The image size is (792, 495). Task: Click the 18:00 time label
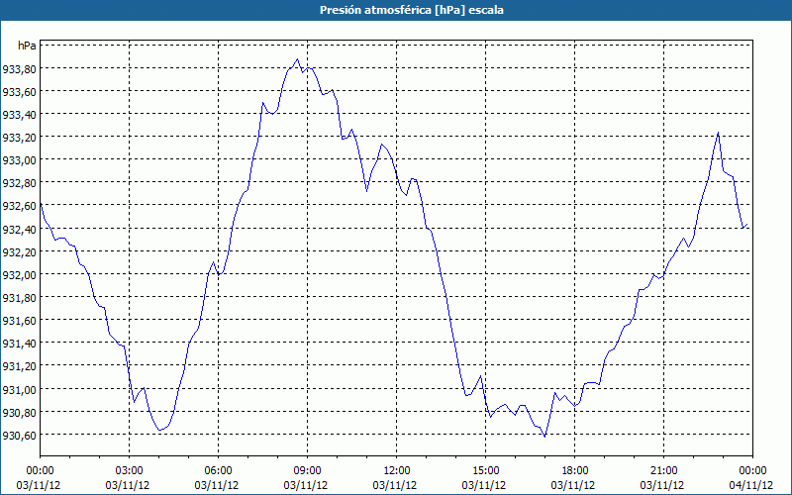point(575,471)
